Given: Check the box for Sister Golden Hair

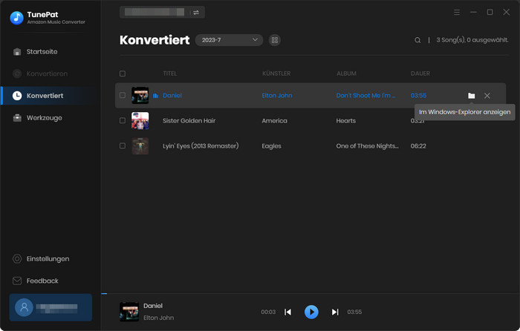Looking at the screenshot, I should [x=123, y=121].
